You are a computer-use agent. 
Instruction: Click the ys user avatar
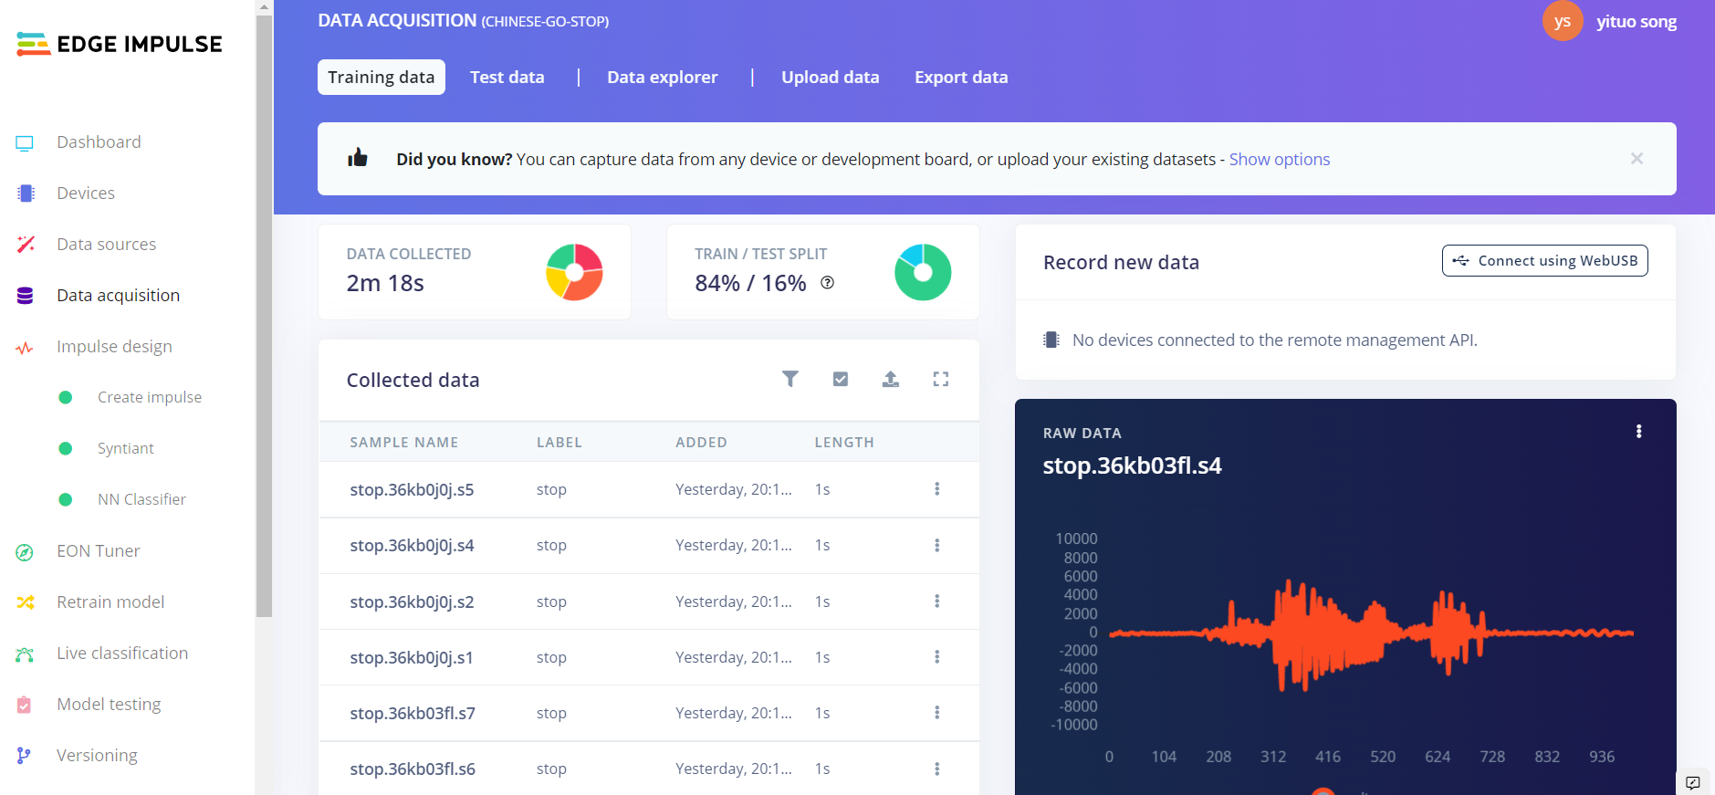pyautogui.click(x=1563, y=21)
